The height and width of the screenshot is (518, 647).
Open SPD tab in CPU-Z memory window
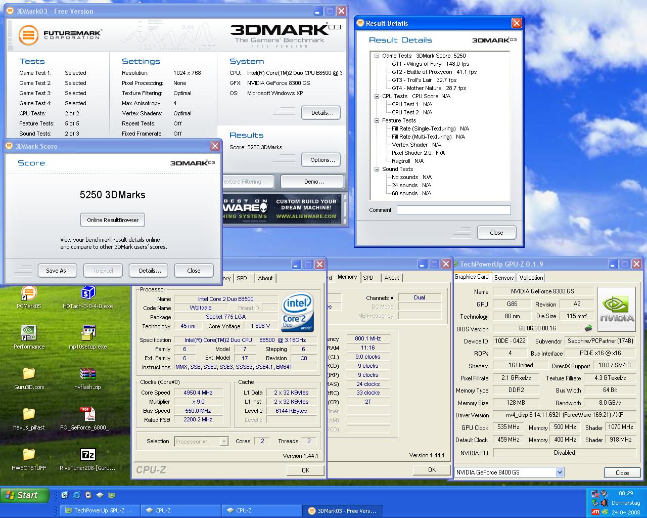pyautogui.click(x=368, y=278)
